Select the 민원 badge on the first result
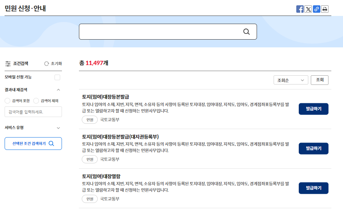Image resolution: width=343 pixels, height=210 pixels. (90, 119)
